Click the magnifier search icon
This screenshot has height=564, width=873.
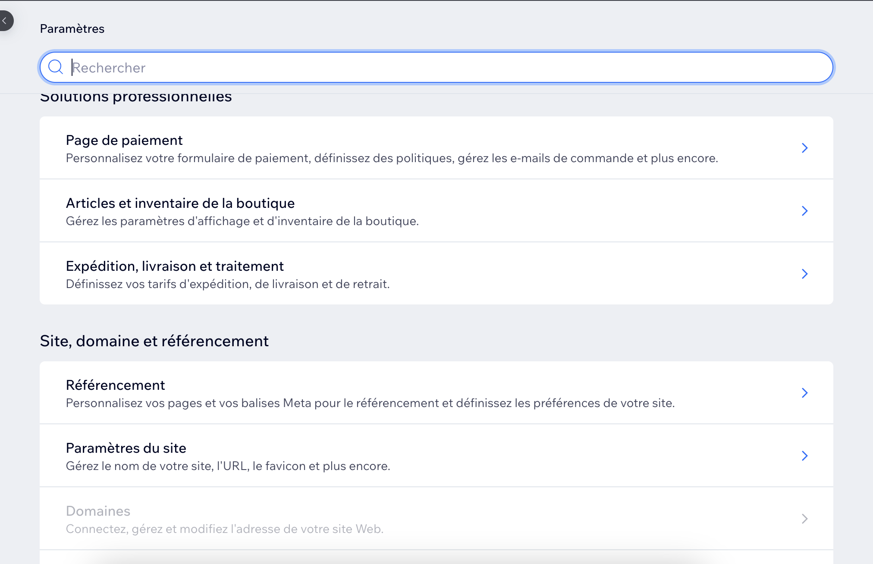(x=56, y=67)
